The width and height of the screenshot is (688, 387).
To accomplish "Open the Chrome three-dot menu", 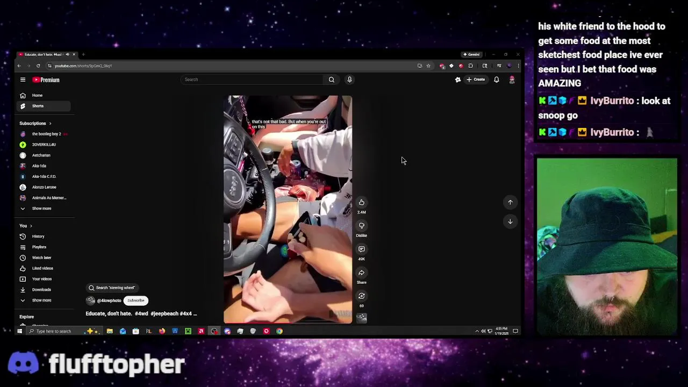I will (518, 66).
